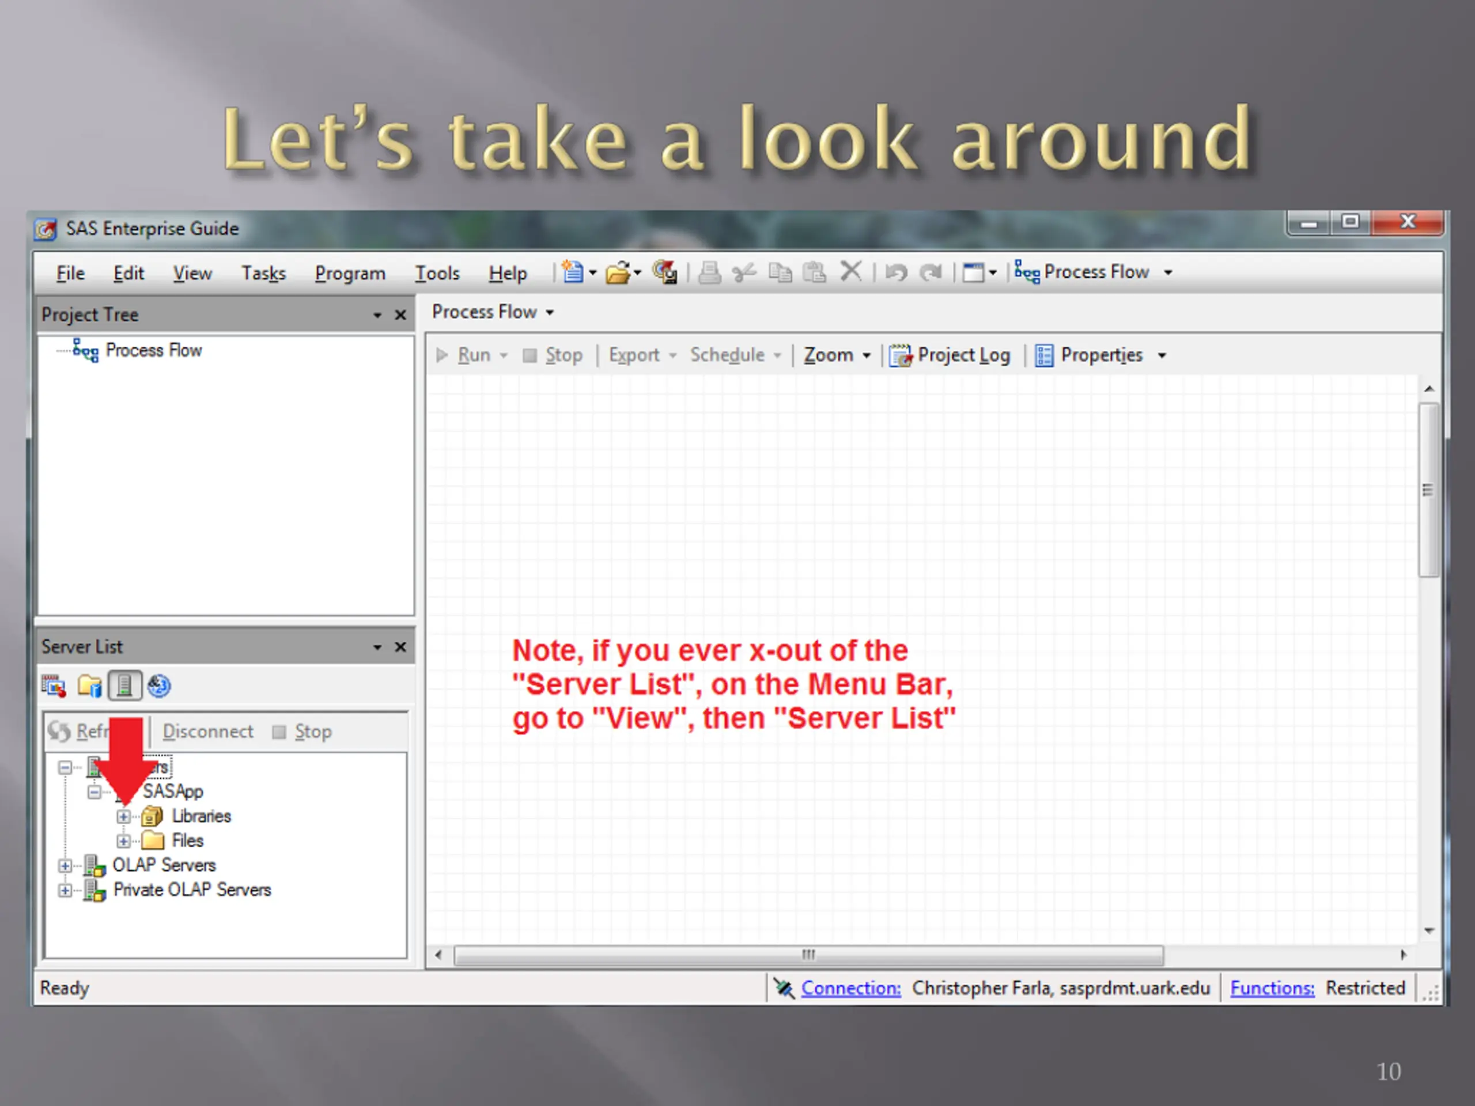The width and height of the screenshot is (1475, 1106).
Task: Click the workspace layout window icon
Action: click(974, 272)
